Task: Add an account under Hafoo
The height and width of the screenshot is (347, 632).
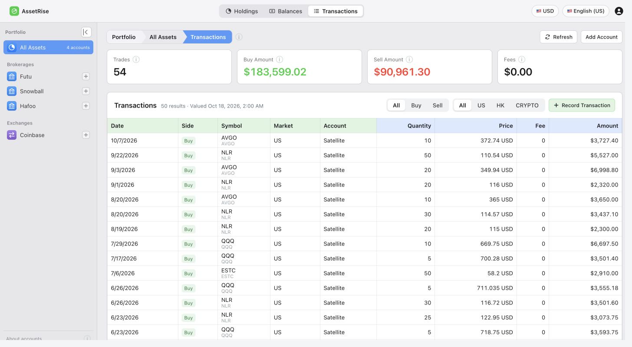Action: [86, 106]
